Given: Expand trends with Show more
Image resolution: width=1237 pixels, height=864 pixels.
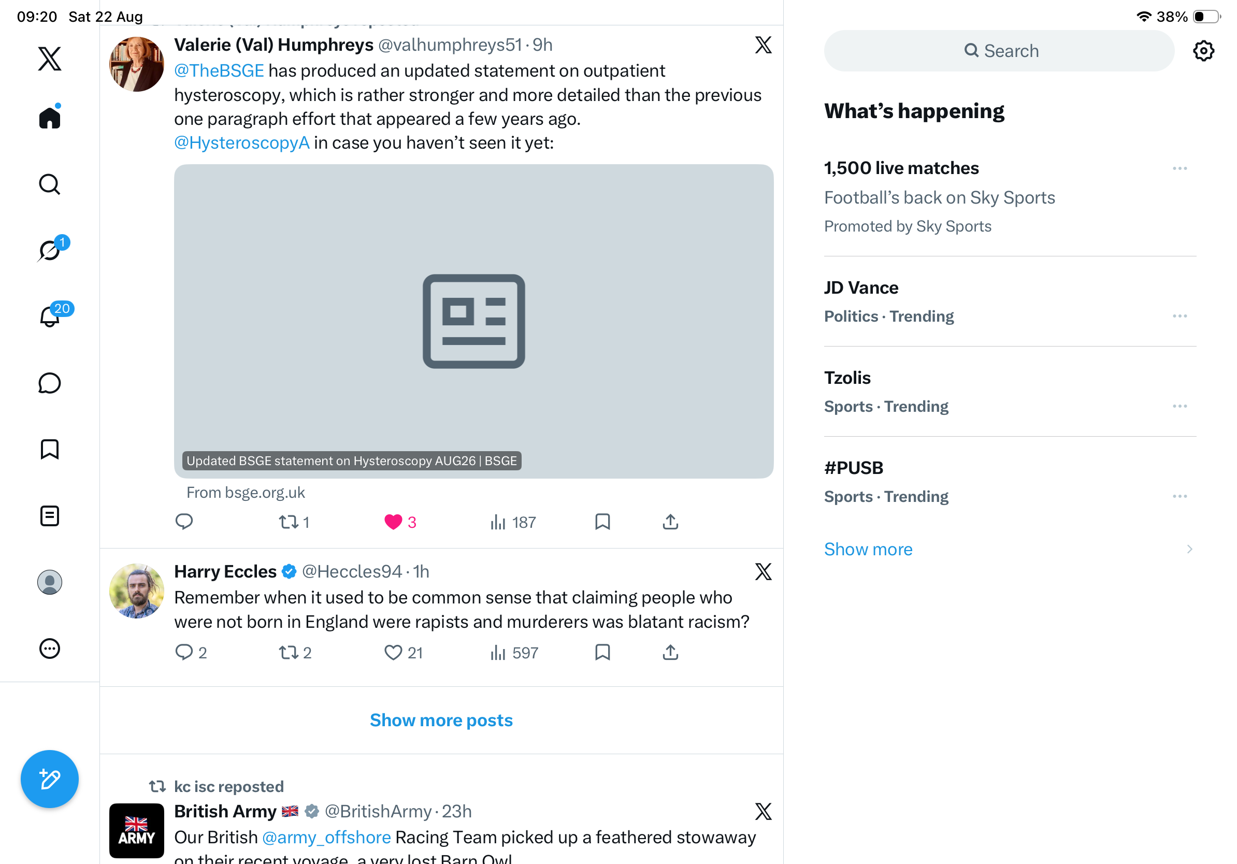Looking at the screenshot, I should (x=868, y=550).
